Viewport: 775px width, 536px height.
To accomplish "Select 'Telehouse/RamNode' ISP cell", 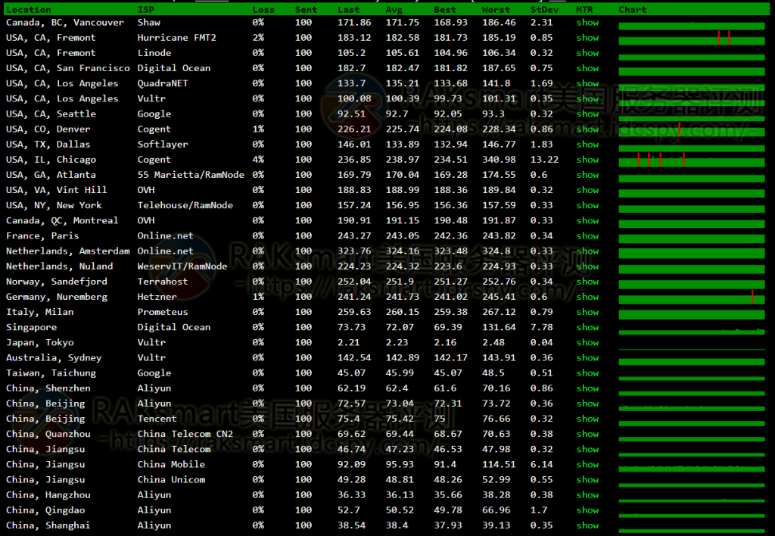I will tap(185, 205).
